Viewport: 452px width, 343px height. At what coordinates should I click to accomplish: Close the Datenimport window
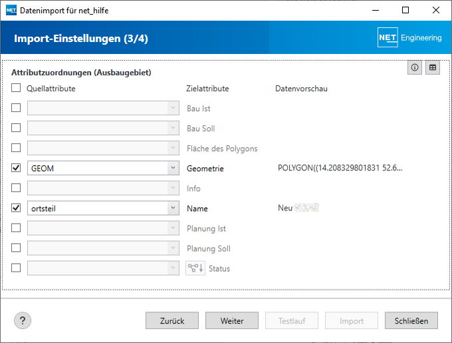436,10
